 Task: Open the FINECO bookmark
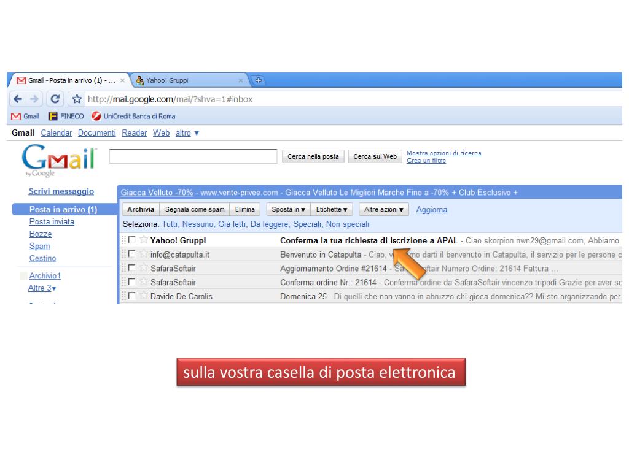(66, 116)
